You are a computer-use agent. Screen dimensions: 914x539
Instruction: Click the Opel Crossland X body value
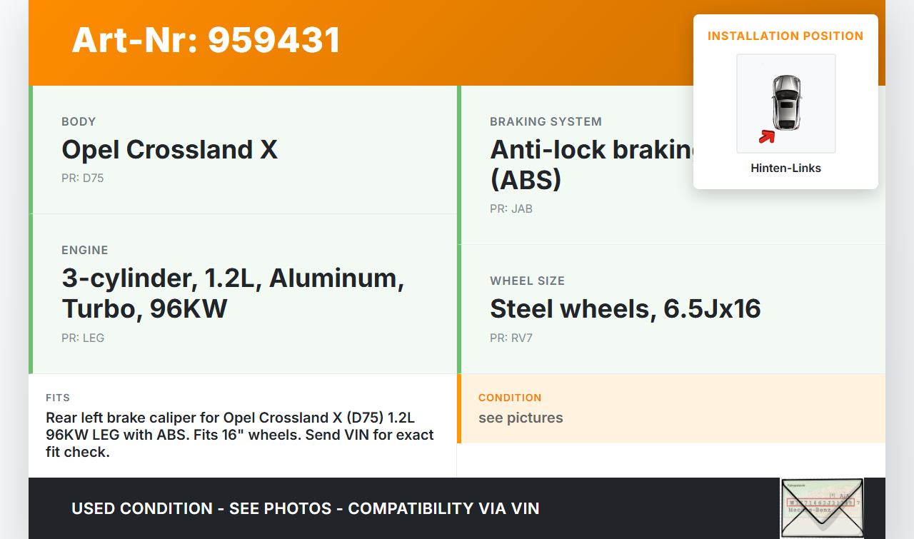click(x=169, y=150)
